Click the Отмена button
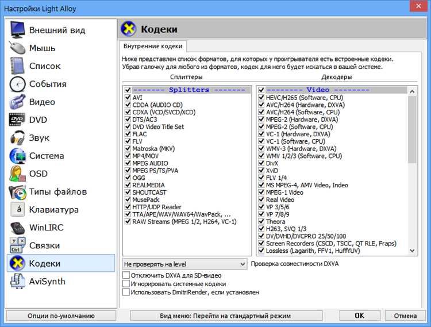This screenshot has height=327, width=431. click(406, 316)
